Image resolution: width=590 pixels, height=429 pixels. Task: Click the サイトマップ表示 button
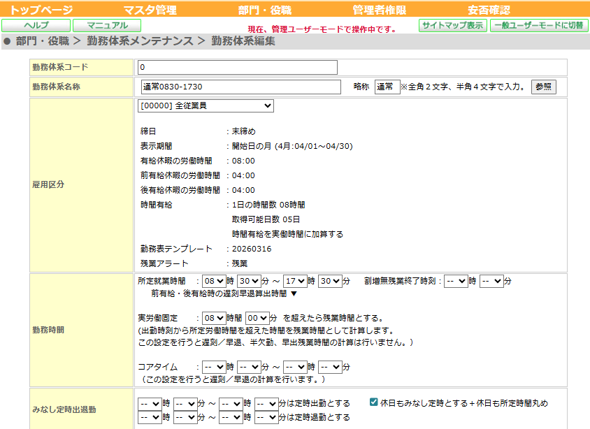click(453, 25)
